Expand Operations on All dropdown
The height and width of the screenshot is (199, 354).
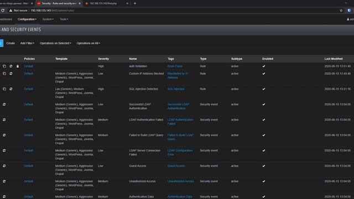pos(88,43)
